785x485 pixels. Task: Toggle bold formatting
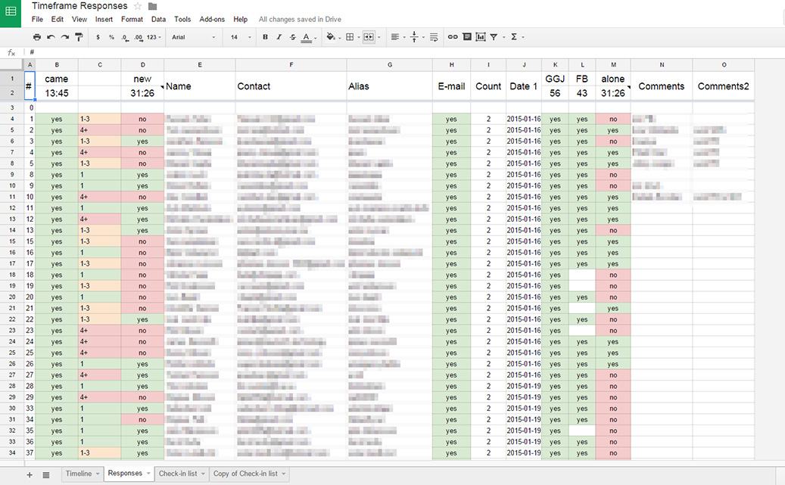pos(265,36)
